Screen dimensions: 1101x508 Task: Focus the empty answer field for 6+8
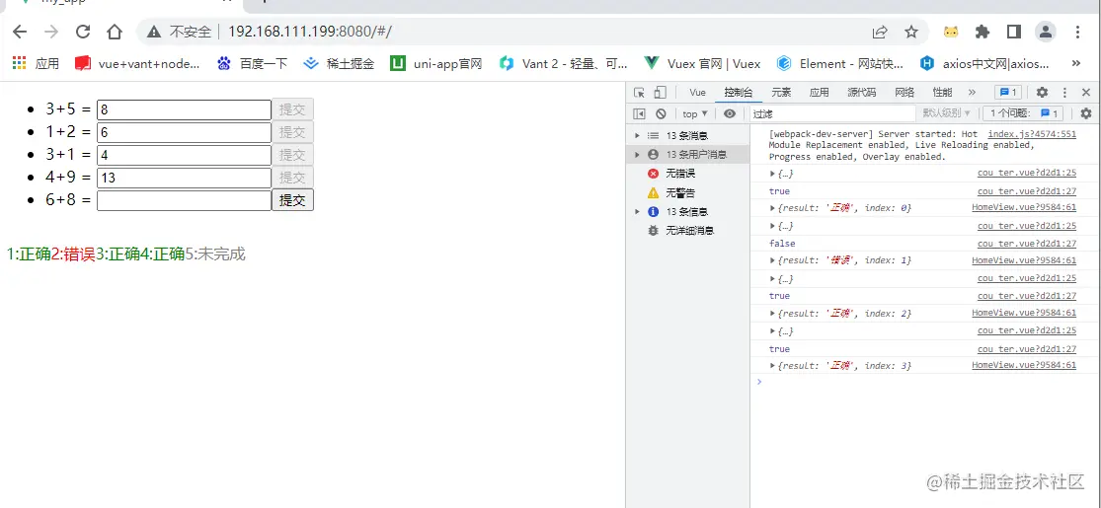[184, 200]
